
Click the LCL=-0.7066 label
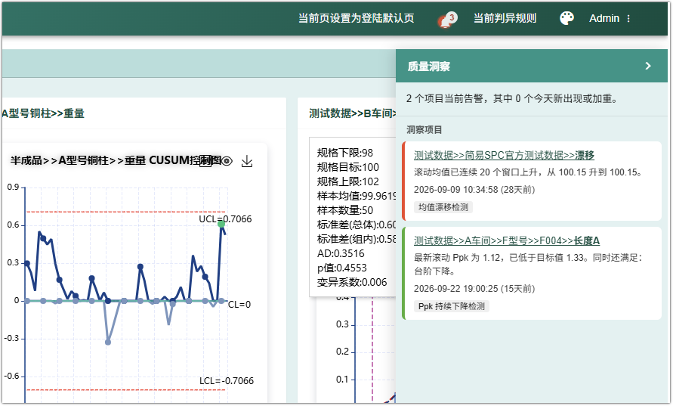pyautogui.click(x=227, y=380)
